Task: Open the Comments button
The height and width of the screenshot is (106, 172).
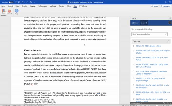Action: point(165,6)
